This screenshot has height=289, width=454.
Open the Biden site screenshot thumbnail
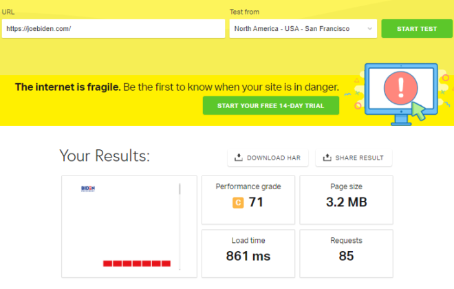[x=129, y=227]
